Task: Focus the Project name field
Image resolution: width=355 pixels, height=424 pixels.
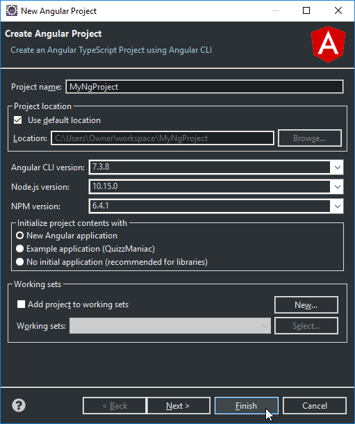Action: [204, 87]
